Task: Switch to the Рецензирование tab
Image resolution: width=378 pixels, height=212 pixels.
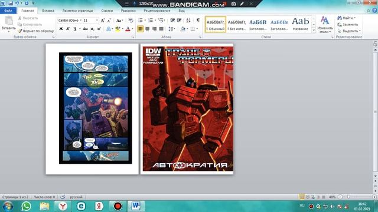Action: click(157, 11)
